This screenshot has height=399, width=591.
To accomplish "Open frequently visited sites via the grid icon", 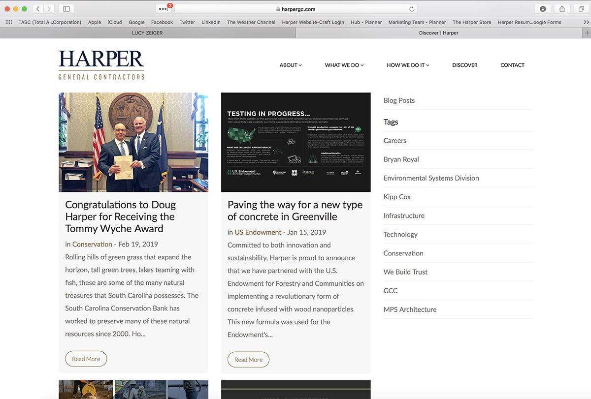I will pos(8,22).
